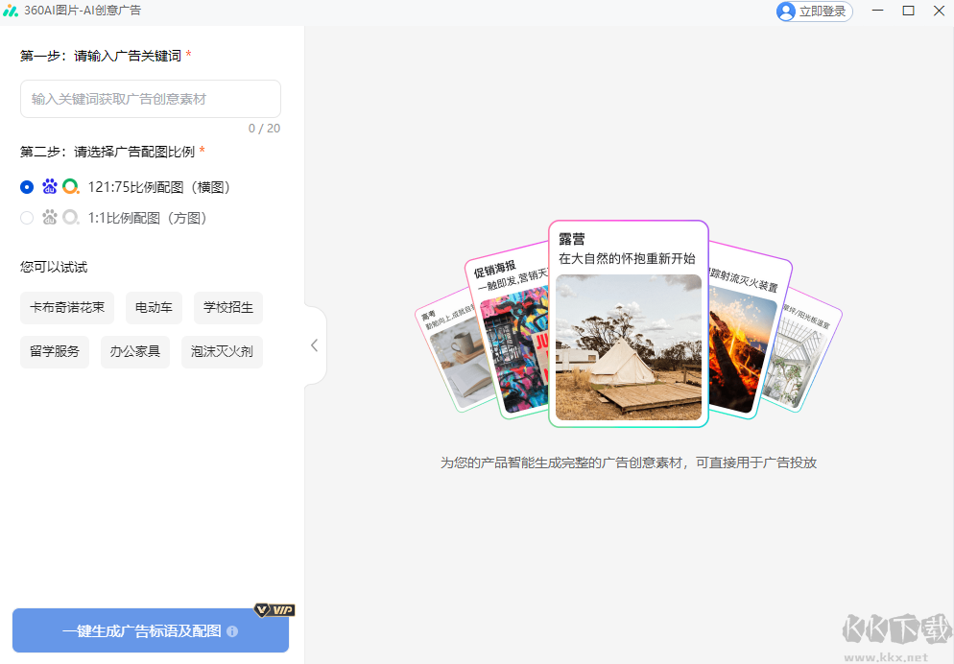The width and height of the screenshot is (954, 664).
Task: Click the keyword input field
Action: pos(150,99)
